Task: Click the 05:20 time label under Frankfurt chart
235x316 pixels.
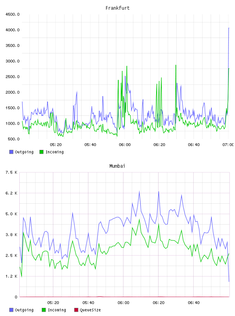Action: click(56, 145)
